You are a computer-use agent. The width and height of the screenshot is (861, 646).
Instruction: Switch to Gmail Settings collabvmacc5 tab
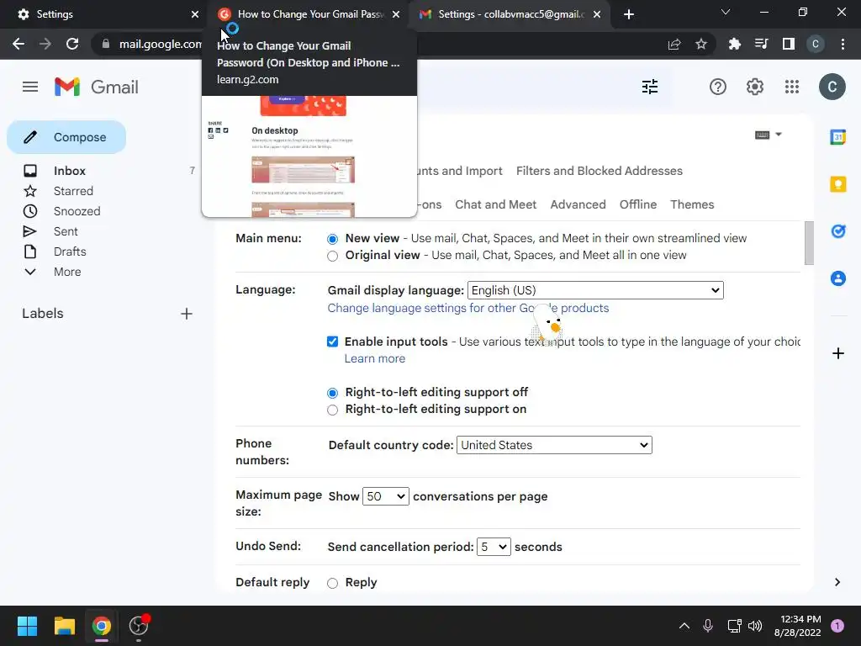tap(510, 14)
